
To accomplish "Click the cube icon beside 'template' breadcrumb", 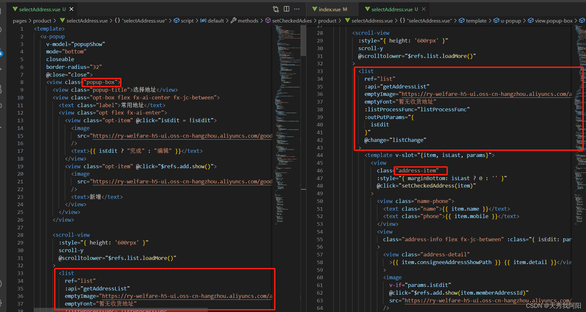I will 462,21.
